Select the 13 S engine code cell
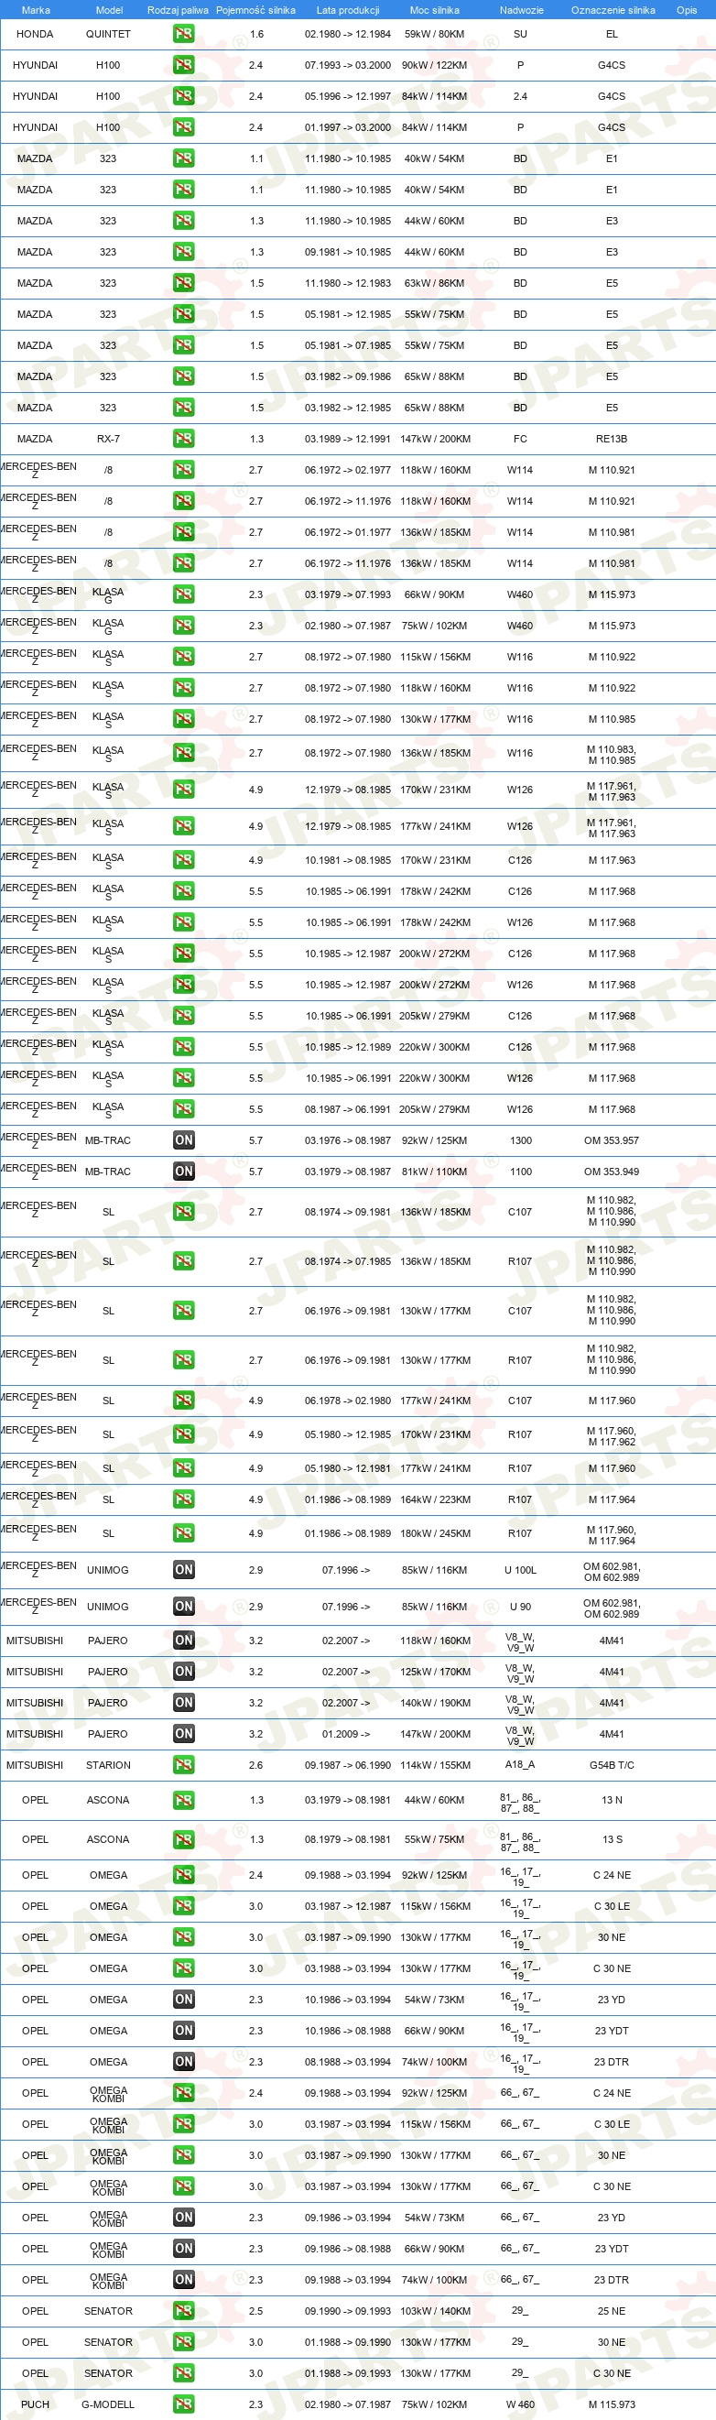716x2420 pixels. [612, 1839]
